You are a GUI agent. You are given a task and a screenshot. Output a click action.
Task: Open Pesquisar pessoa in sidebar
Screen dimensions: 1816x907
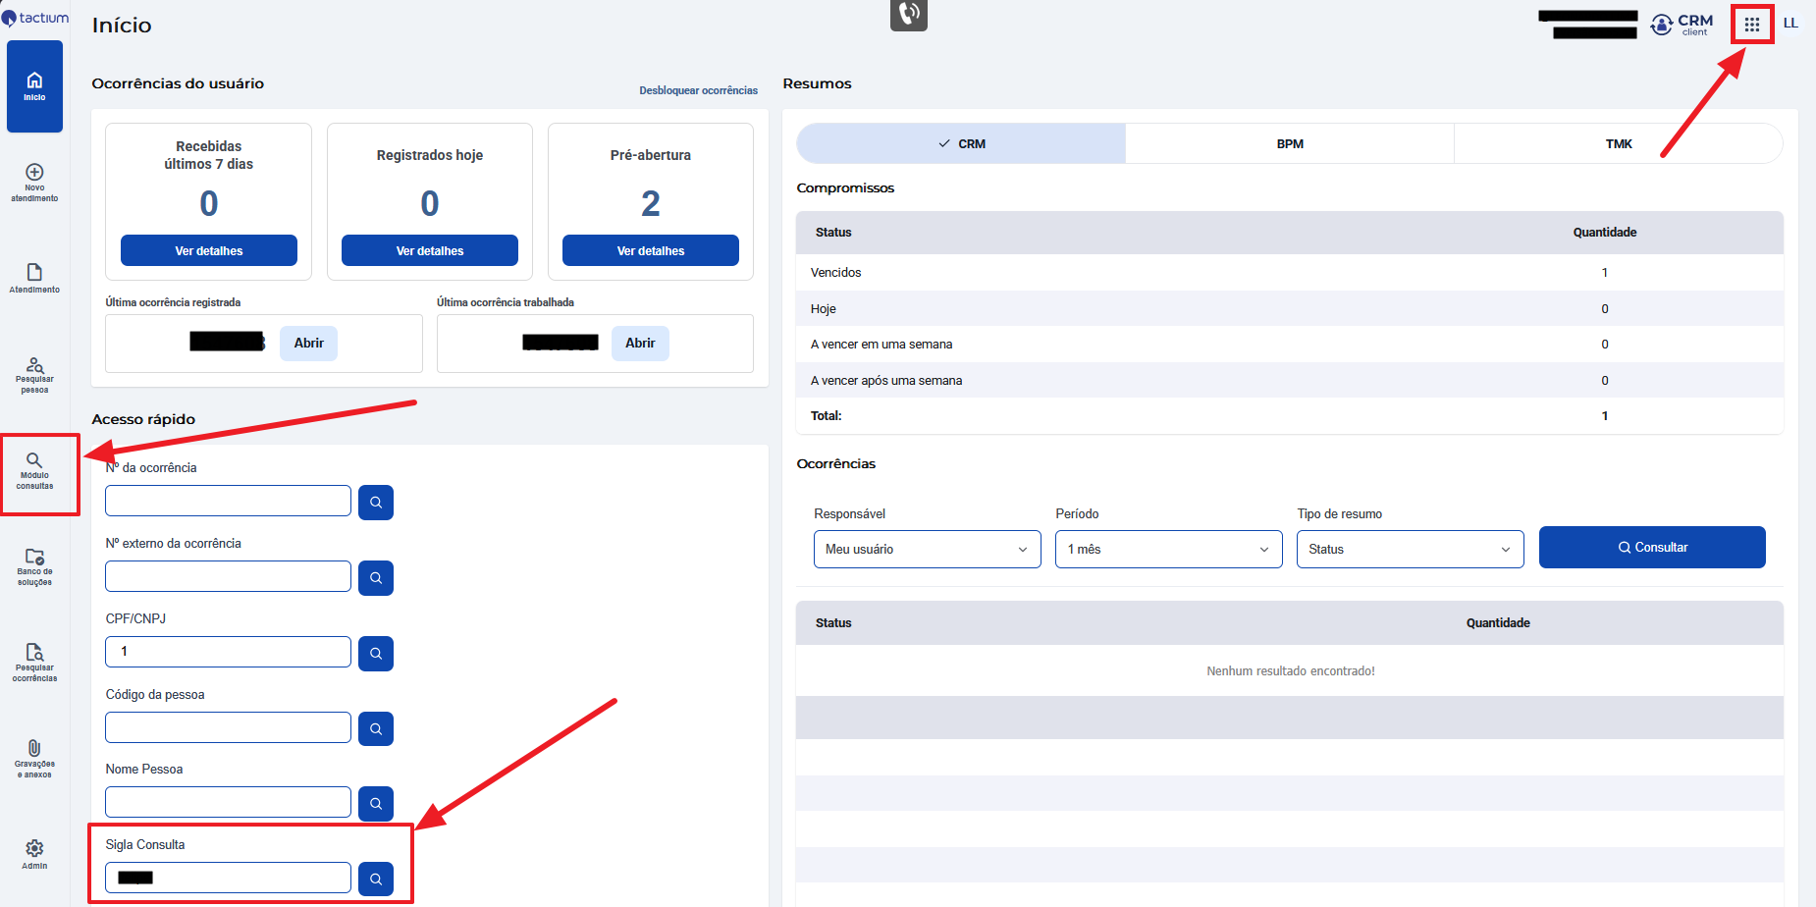[x=34, y=375]
